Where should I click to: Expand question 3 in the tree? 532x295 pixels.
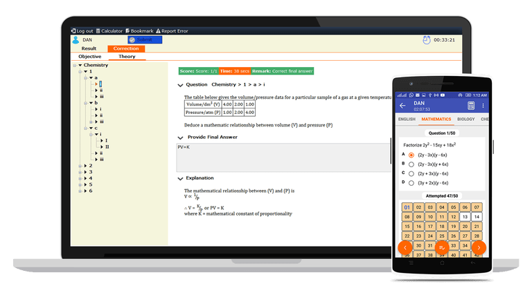tap(85, 172)
